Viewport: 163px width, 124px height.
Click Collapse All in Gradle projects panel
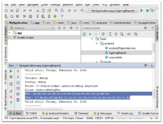coord(116,34)
